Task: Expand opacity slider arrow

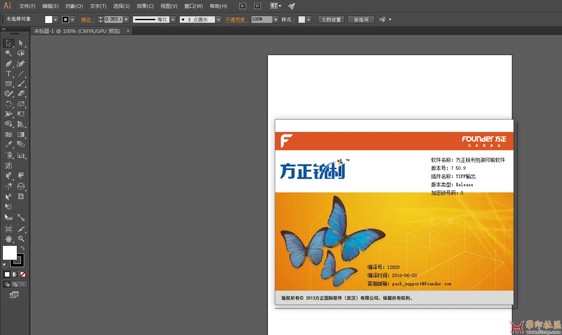Action: (x=276, y=19)
